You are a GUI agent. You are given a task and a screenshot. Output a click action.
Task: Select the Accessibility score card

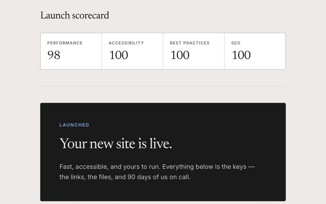tap(133, 51)
